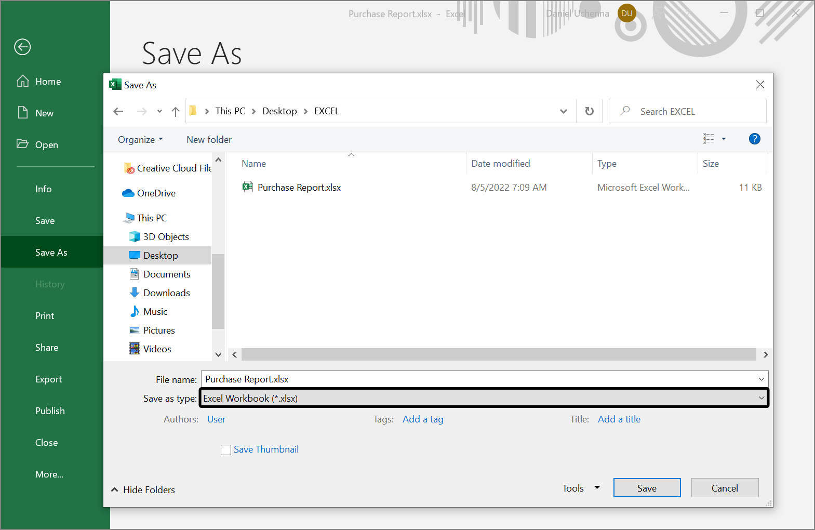Collapse folders with Hide Folders
Viewport: 815px width, 530px height.
[143, 490]
